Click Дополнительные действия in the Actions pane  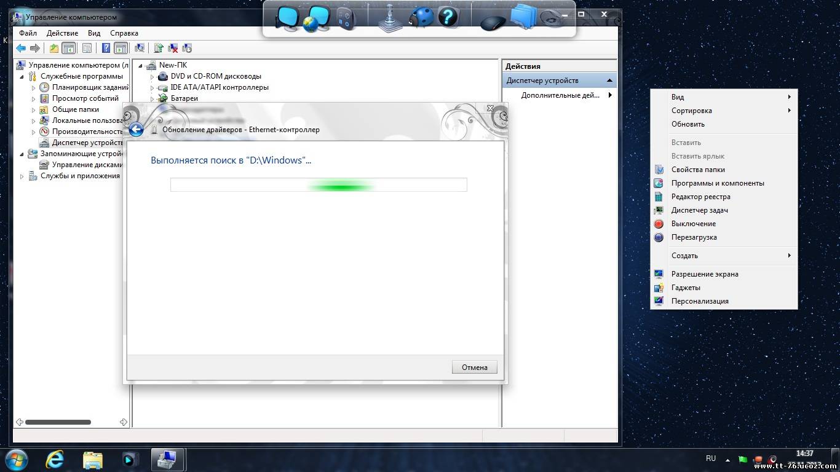tap(560, 95)
